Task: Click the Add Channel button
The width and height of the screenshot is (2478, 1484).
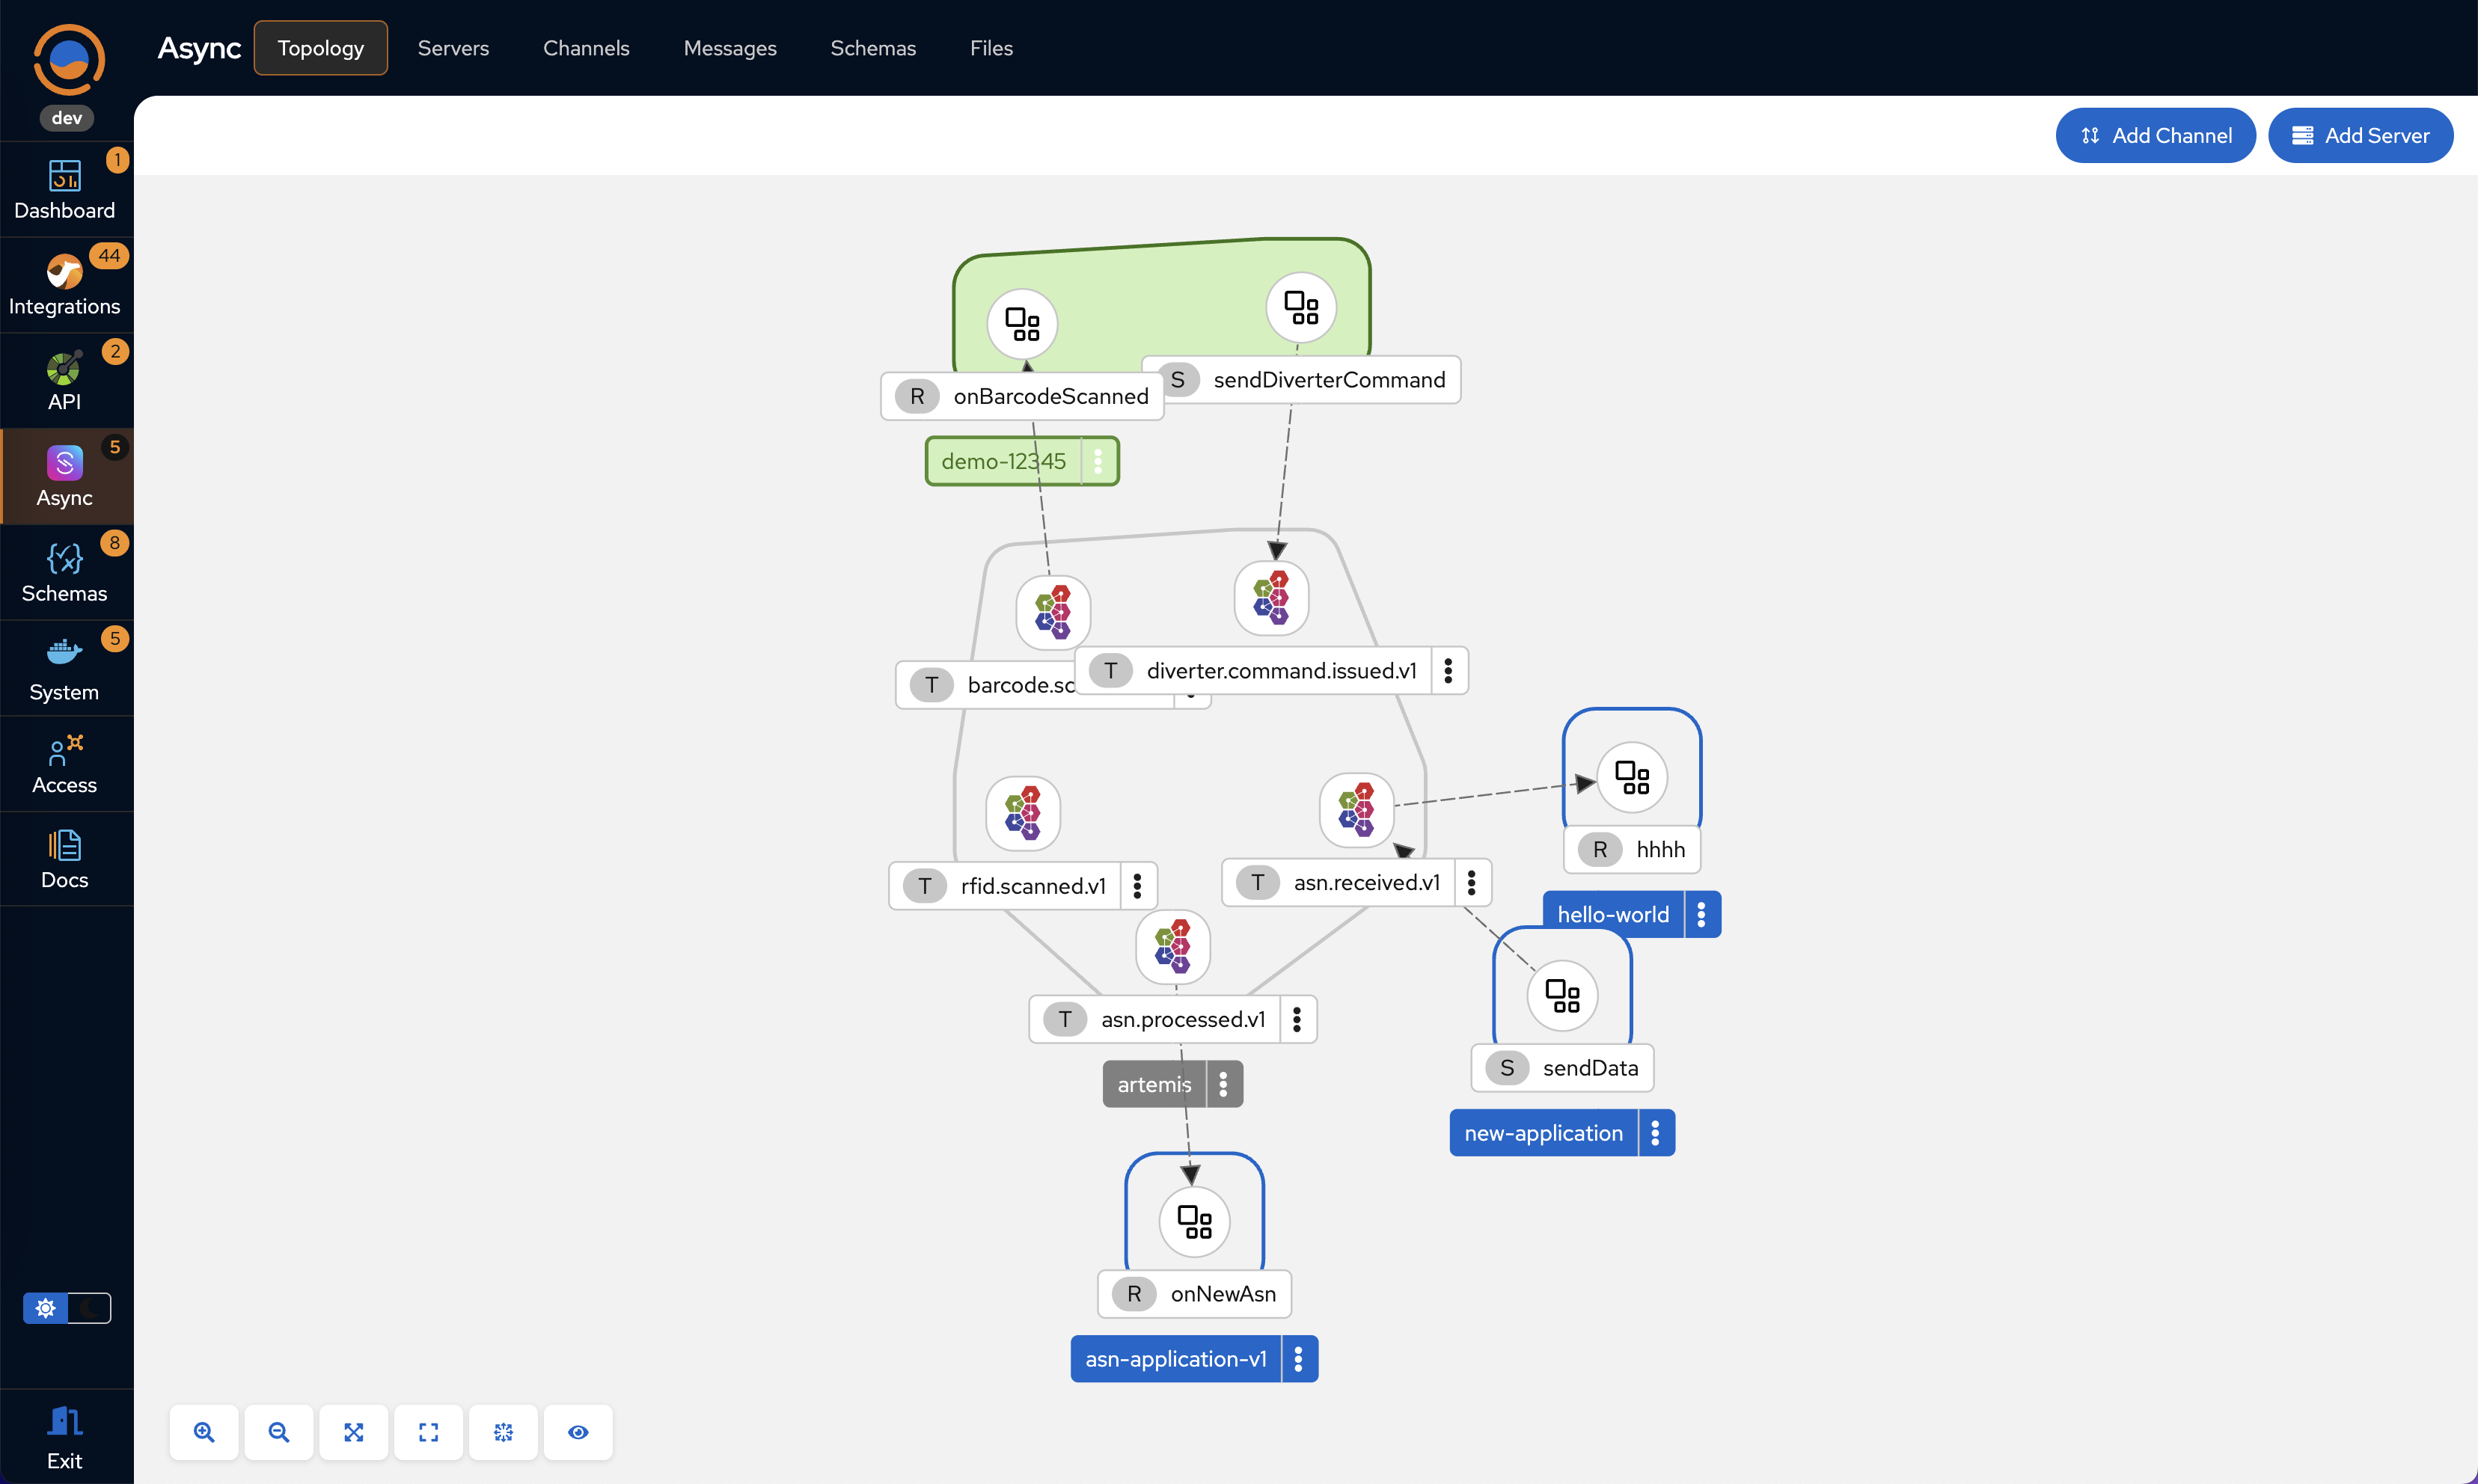Action: click(2155, 135)
